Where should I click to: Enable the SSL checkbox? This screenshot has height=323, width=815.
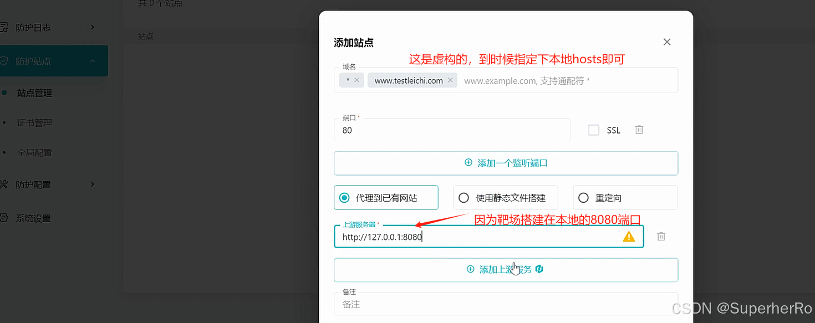594,130
